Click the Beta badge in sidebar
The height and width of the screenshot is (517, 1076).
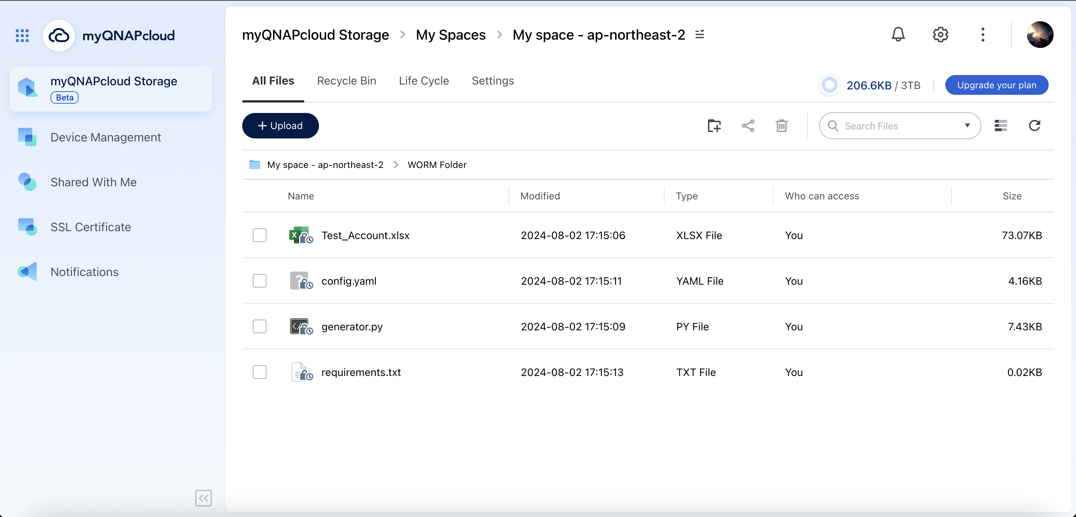coord(64,98)
